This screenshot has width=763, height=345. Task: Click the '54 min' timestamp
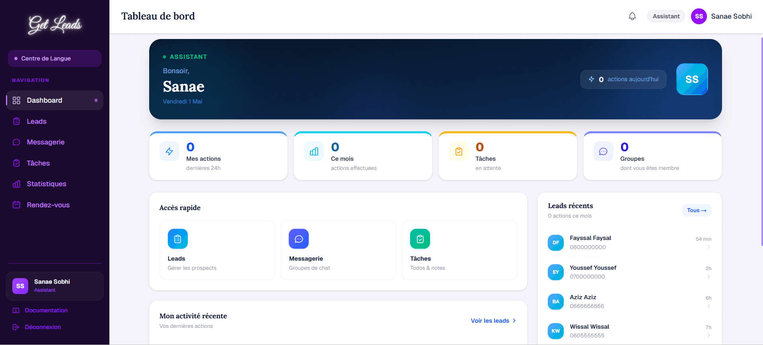703,239
